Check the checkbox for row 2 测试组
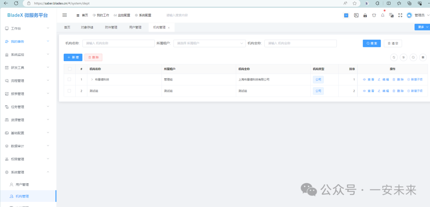430x207 pixels. point(69,91)
